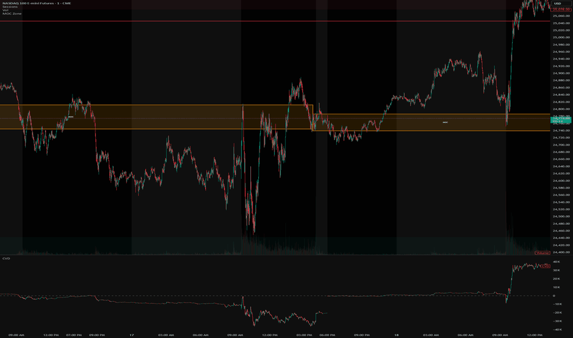The image size is (573, 338).
Task: Click the 18 date label on the time axis
Action: 395,335
